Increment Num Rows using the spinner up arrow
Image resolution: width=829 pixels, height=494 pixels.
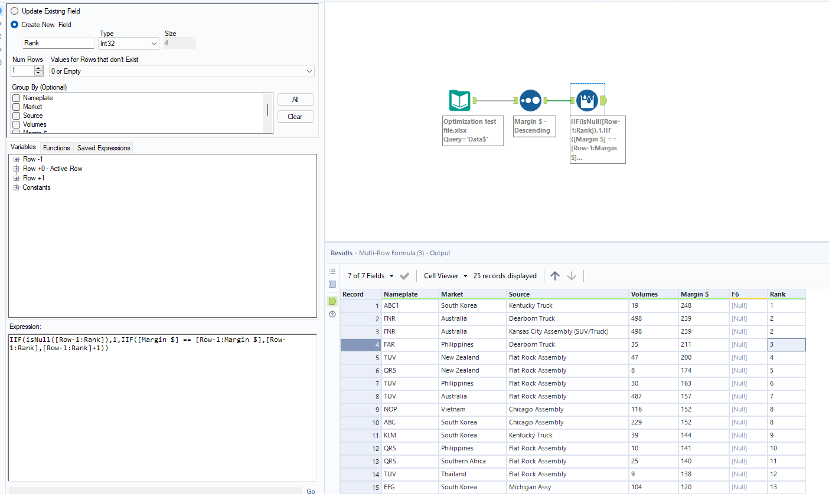click(37, 67)
